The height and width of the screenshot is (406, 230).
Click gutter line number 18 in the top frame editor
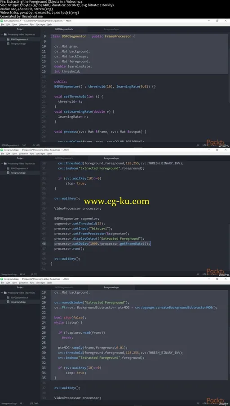(44, 87)
